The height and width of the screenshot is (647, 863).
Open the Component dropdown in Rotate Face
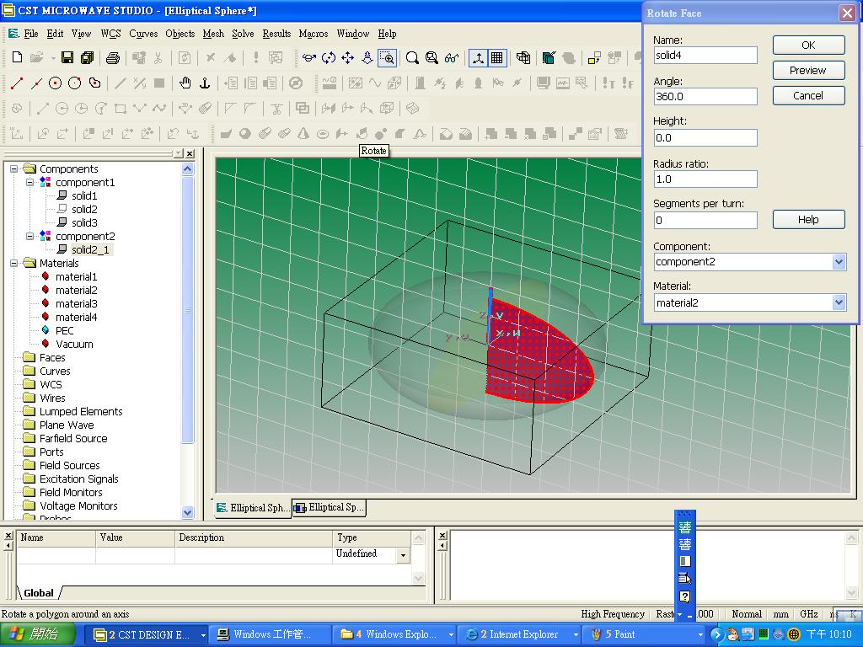click(x=839, y=262)
